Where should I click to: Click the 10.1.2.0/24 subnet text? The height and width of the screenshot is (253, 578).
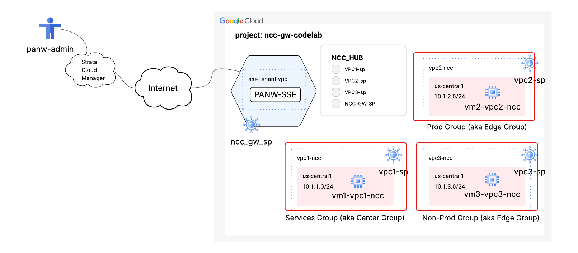coord(450,97)
